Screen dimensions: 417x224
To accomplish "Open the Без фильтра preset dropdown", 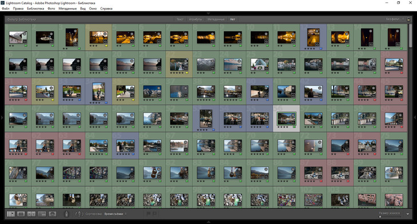I will [395, 19].
